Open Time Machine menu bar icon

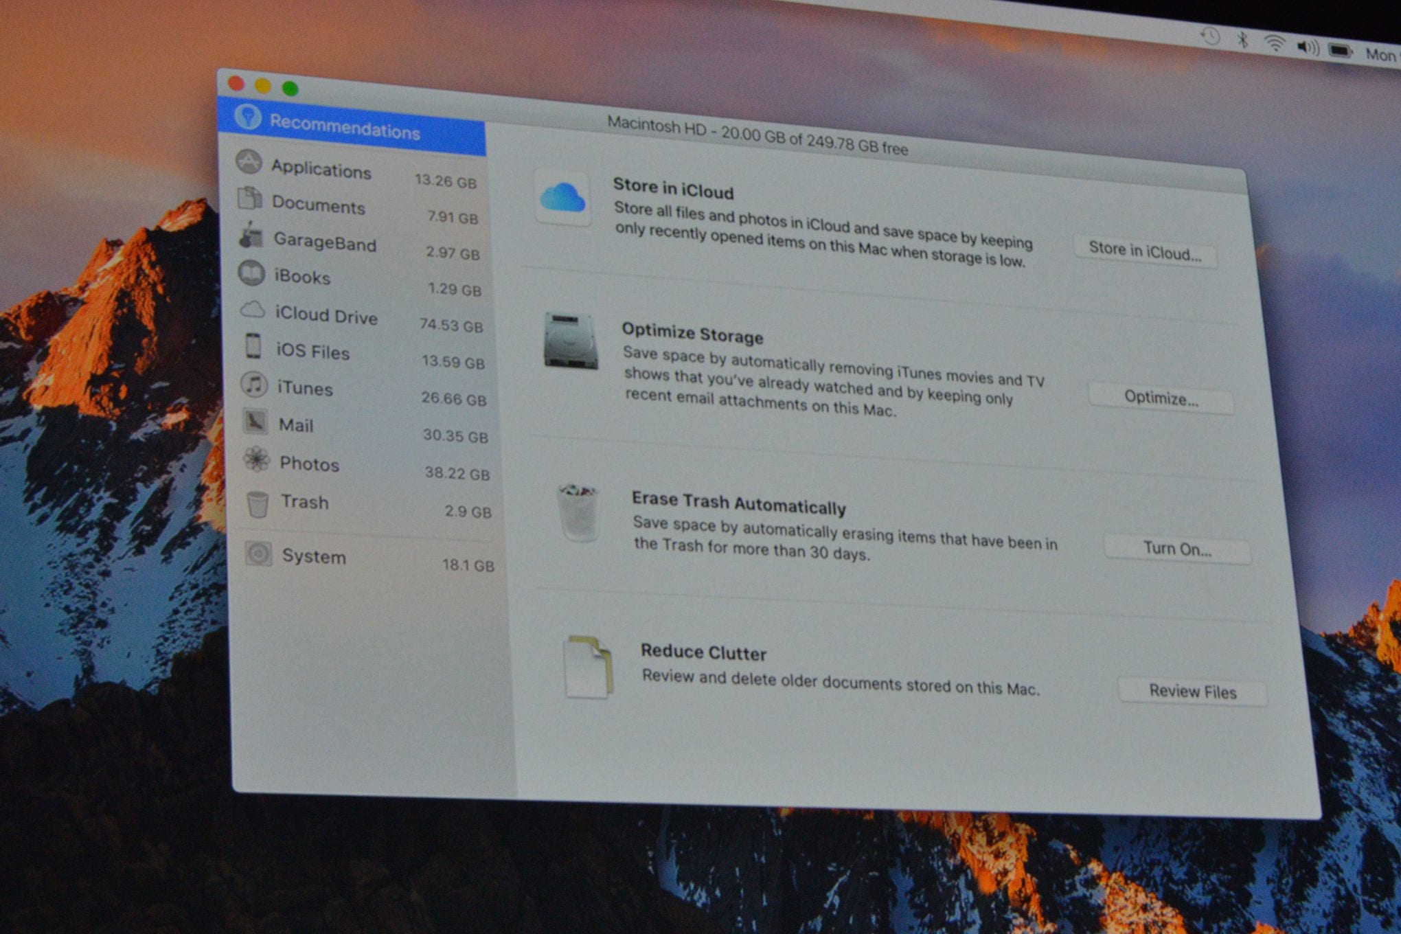coord(1211,37)
